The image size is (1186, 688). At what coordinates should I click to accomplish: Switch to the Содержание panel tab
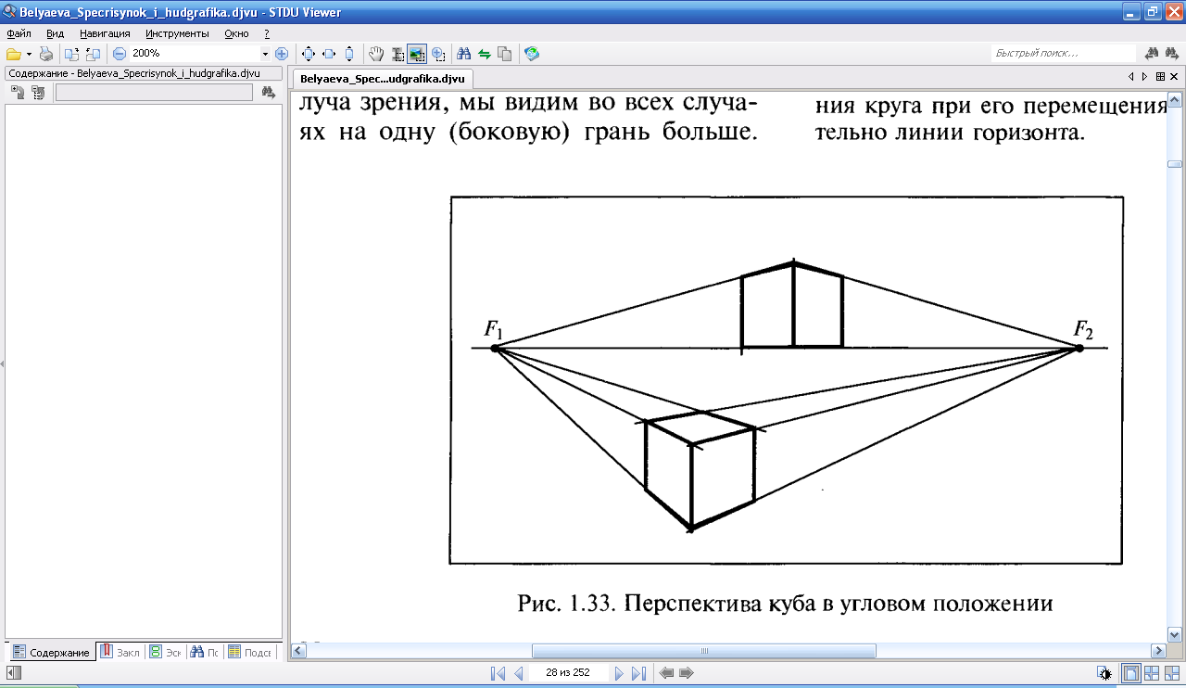coord(52,652)
